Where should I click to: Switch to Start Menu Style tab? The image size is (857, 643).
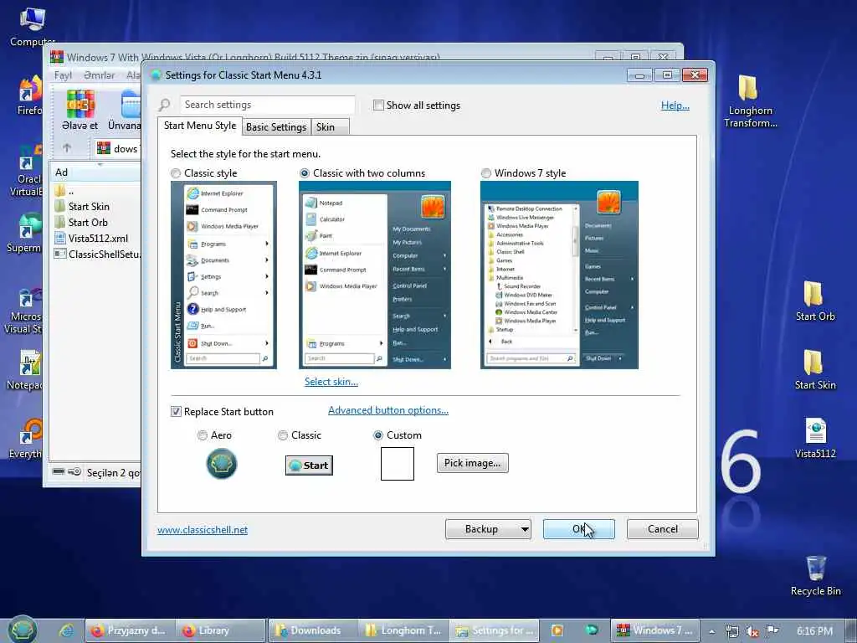click(x=200, y=126)
